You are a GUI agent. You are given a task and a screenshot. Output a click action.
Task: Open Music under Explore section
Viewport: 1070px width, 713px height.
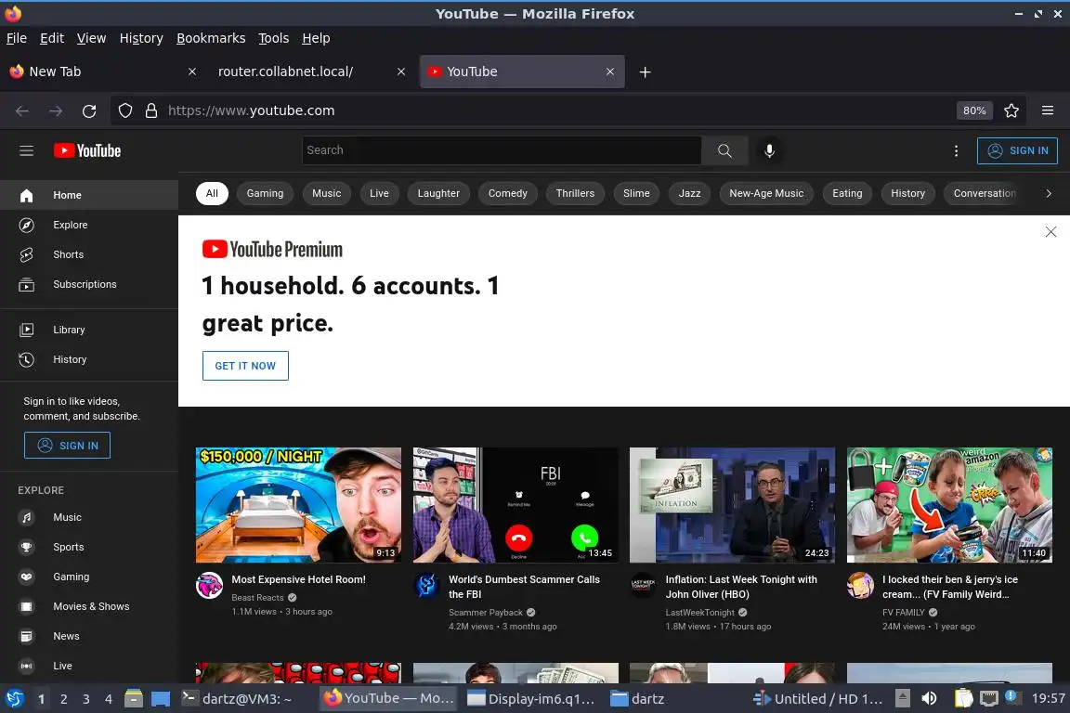[89, 518]
